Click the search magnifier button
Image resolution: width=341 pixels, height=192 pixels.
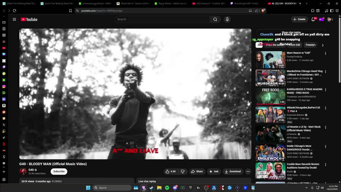pyautogui.click(x=215, y=19)
